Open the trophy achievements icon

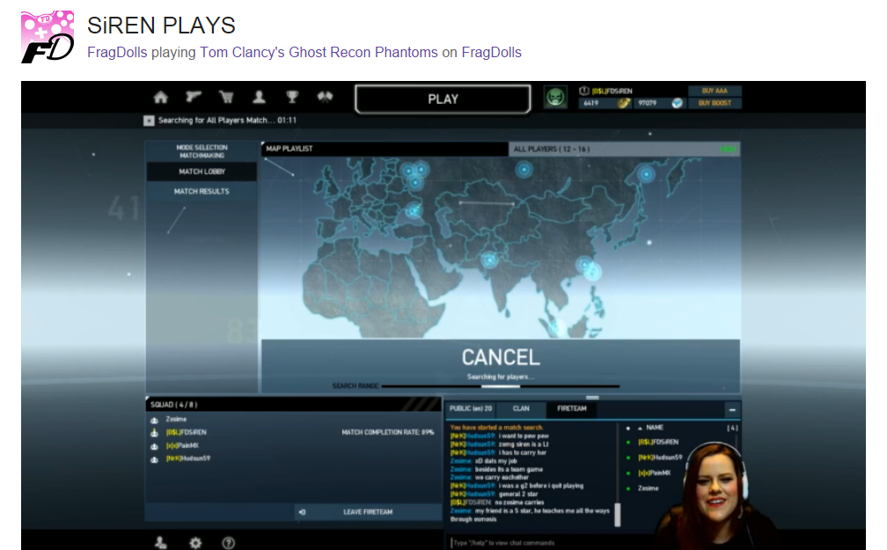(292, 98)
